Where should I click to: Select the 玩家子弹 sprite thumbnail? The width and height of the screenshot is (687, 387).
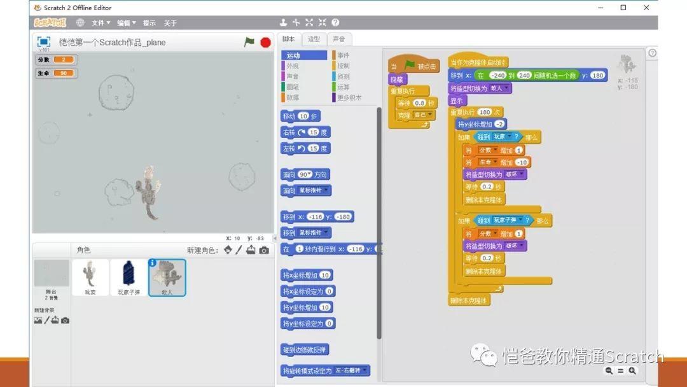[128, 278]
